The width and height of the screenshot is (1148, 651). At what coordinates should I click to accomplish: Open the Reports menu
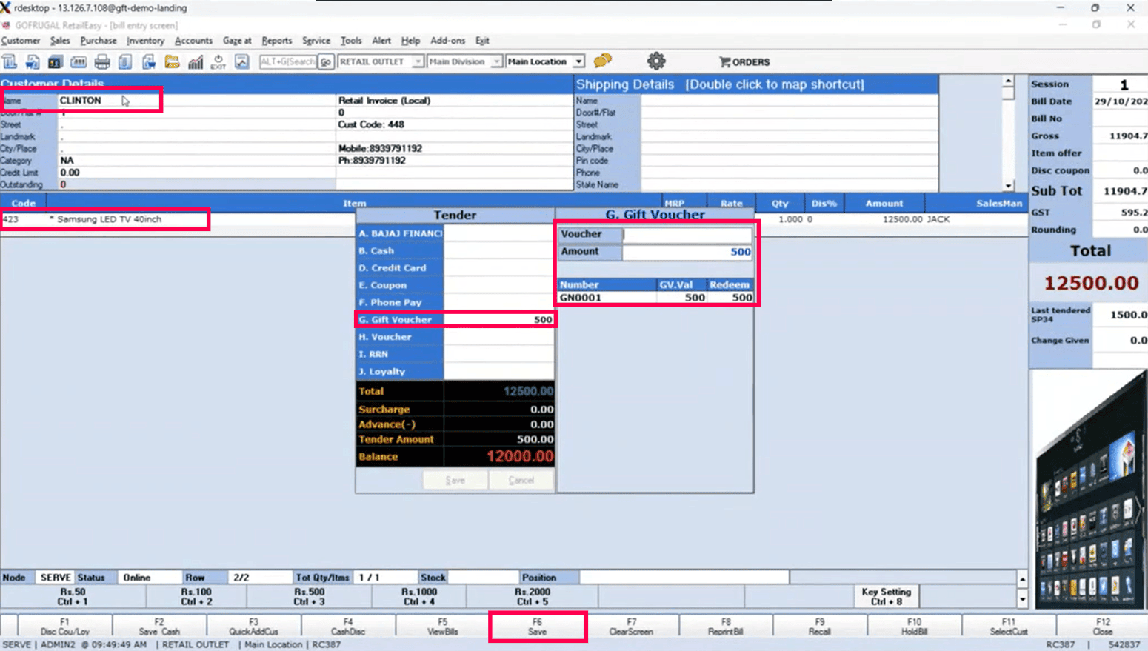[277, 41]
